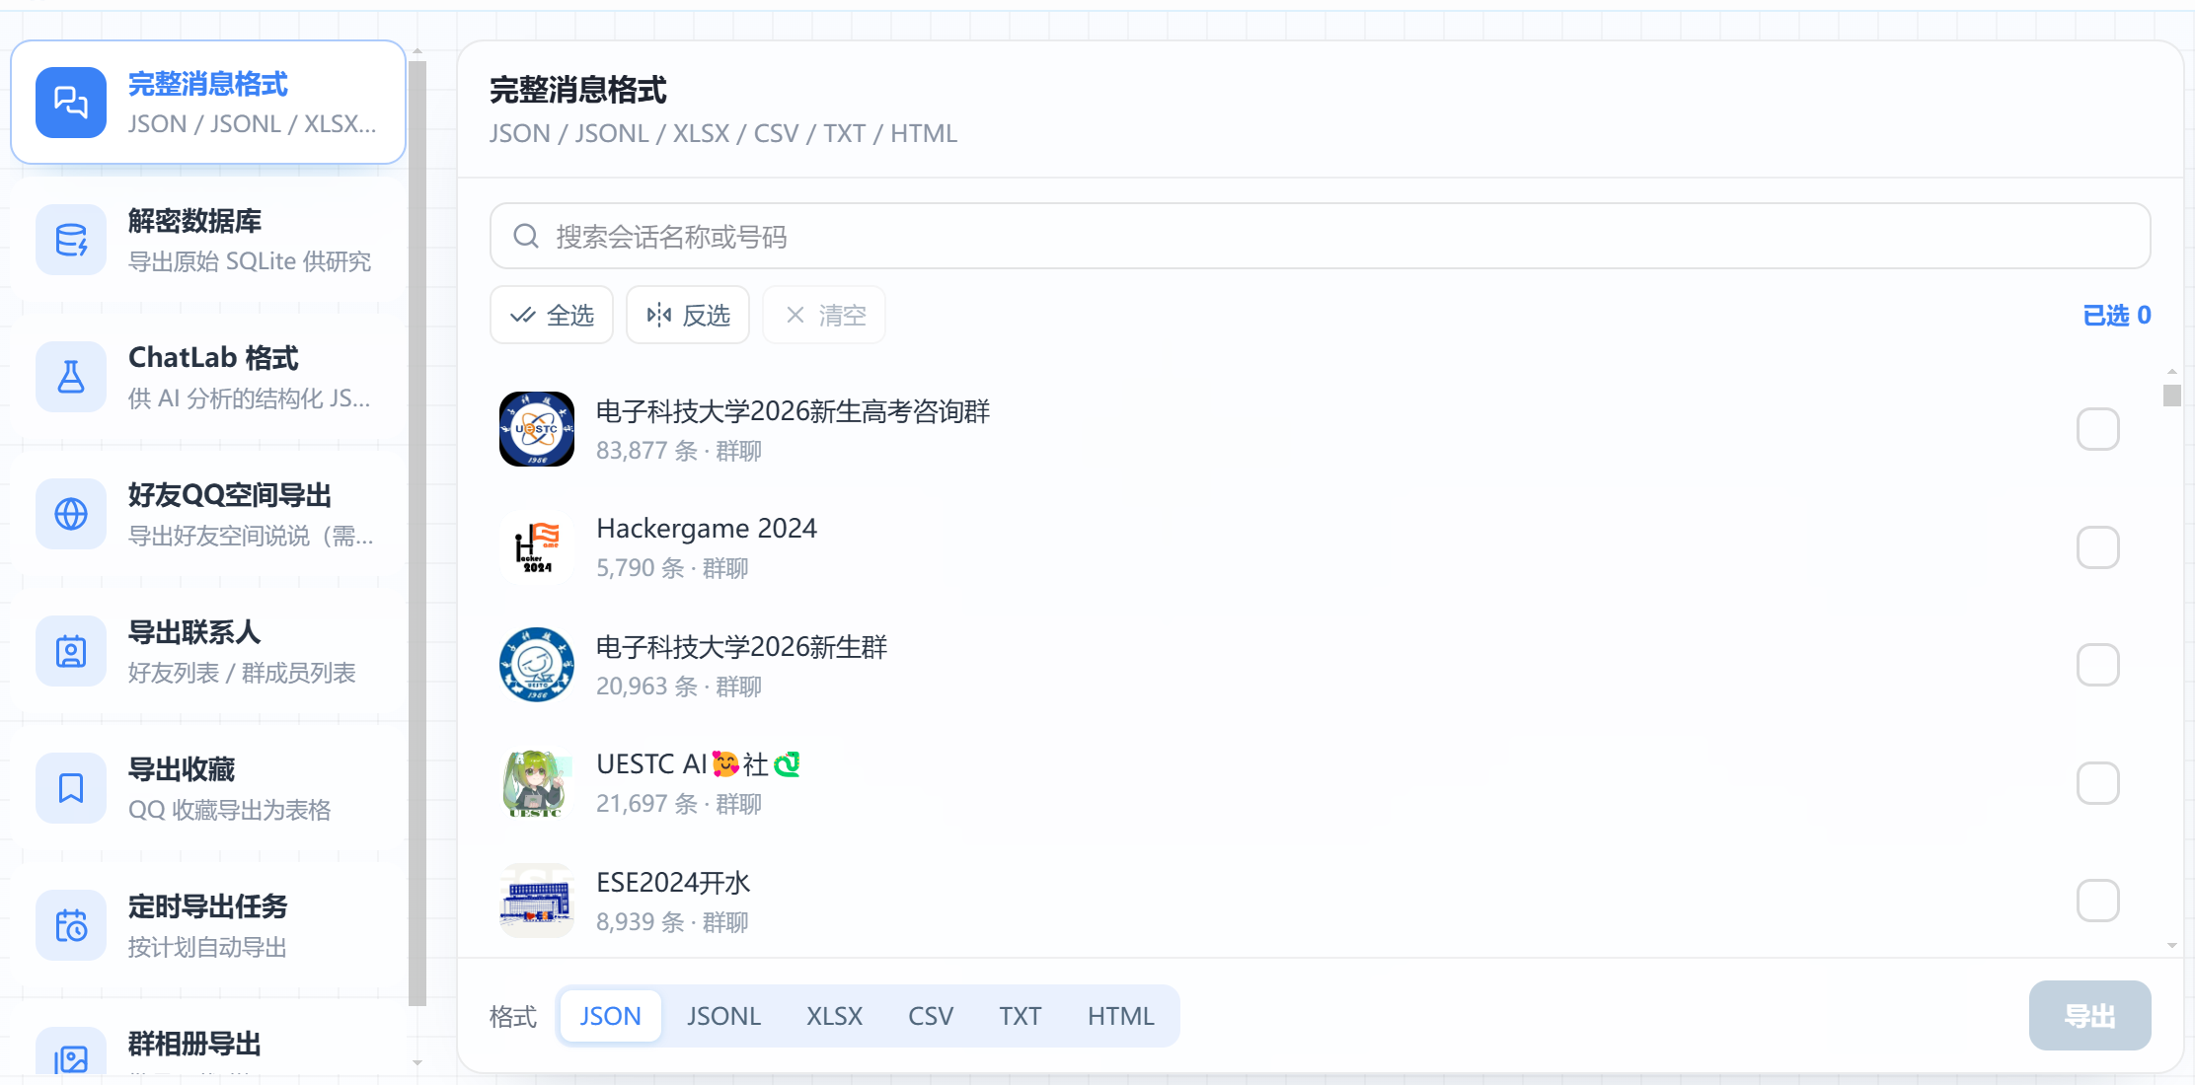2195x1085 pixels.
Task: Switch format to JSONL
Action: point(724,1016)
